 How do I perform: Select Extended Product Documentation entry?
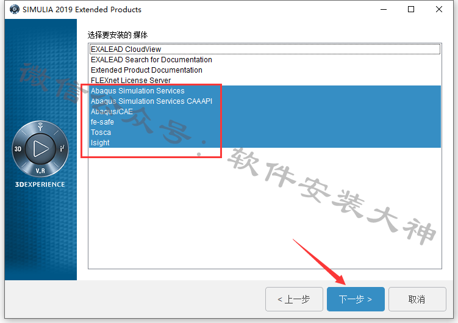pyautogui.click(x=265, y=70)
